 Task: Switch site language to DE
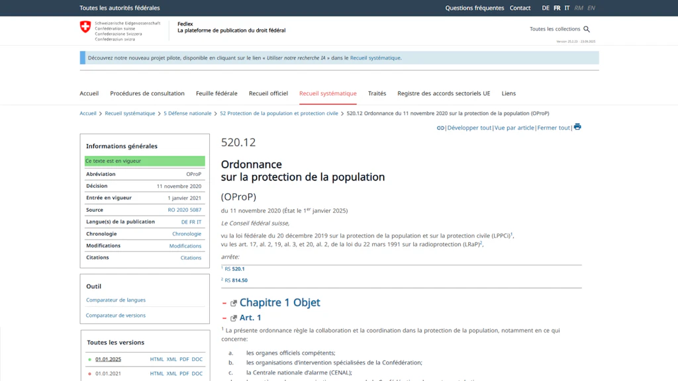(x=546, y=8)
